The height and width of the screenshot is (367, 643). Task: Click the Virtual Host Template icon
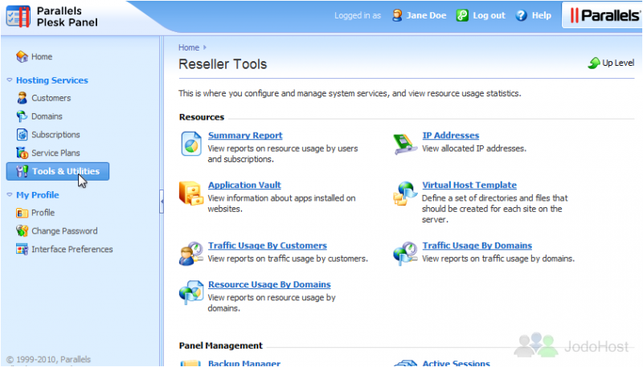coord(405,194)
